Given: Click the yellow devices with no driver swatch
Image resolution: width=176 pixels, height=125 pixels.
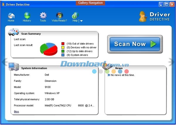Looking at the screenshot, I should click(63, 48).
